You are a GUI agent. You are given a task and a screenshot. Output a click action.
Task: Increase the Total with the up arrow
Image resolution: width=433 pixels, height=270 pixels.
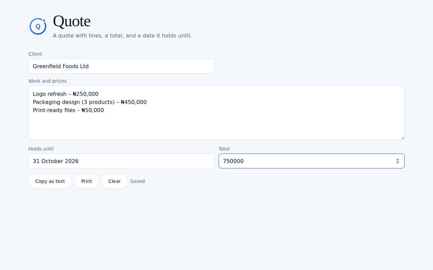(x=397, y=159)
